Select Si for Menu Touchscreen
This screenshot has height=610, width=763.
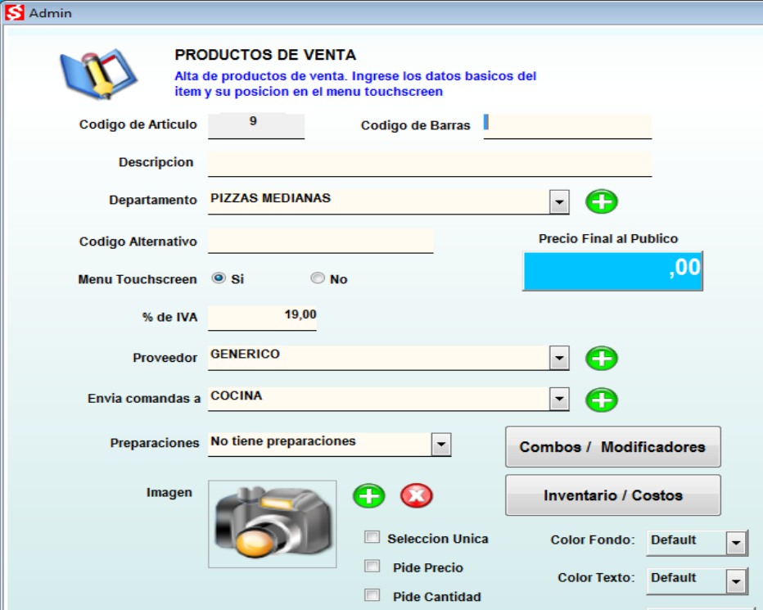[219, 278]
